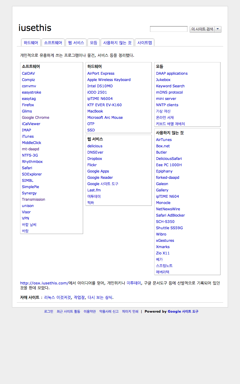
Task: Click the Synergy link
Action: (29, 193)
